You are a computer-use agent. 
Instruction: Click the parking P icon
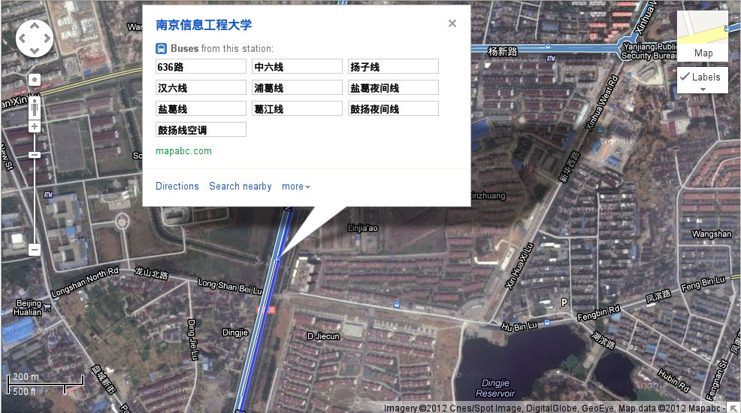click(564, 302)
